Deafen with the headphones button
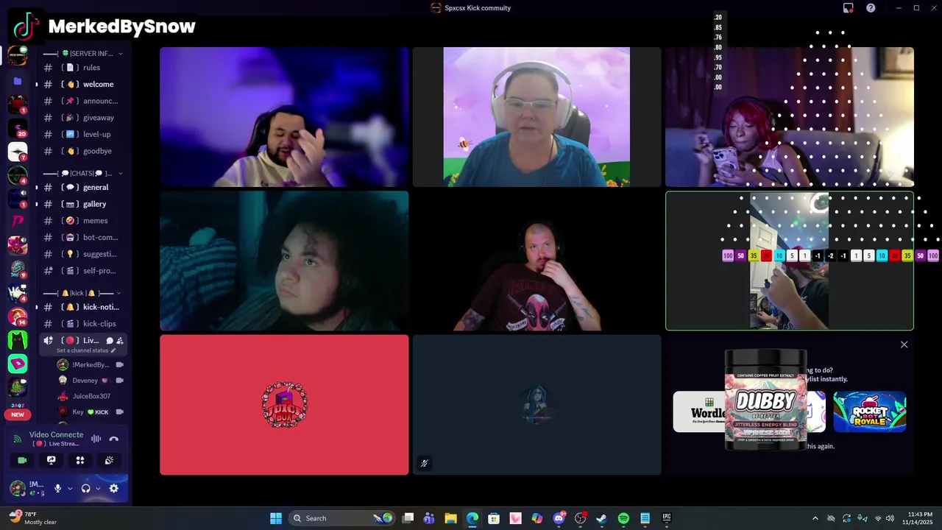This screenshot has width=942, height=530. click(85, 488)
